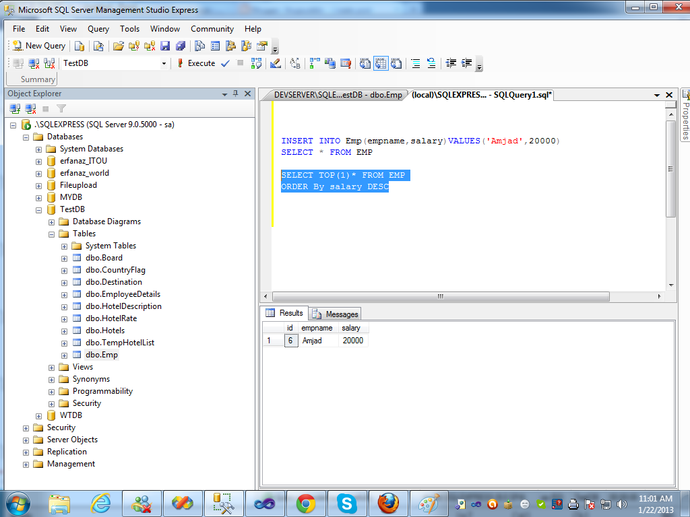Open the Properties Window toolbar icon
The image size is (690, 517).
262,46
